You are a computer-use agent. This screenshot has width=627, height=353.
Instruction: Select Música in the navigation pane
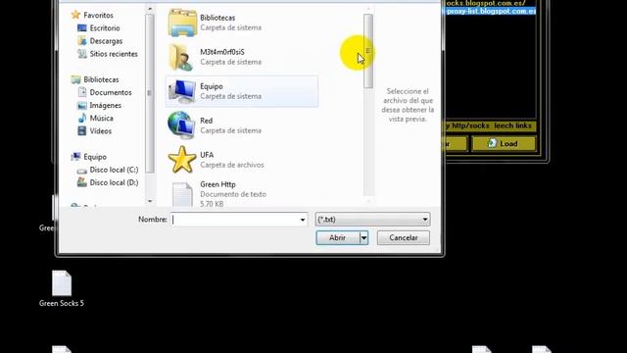101,118
